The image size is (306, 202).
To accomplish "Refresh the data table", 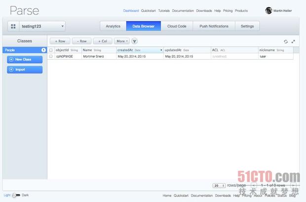I will coord(286,41).
